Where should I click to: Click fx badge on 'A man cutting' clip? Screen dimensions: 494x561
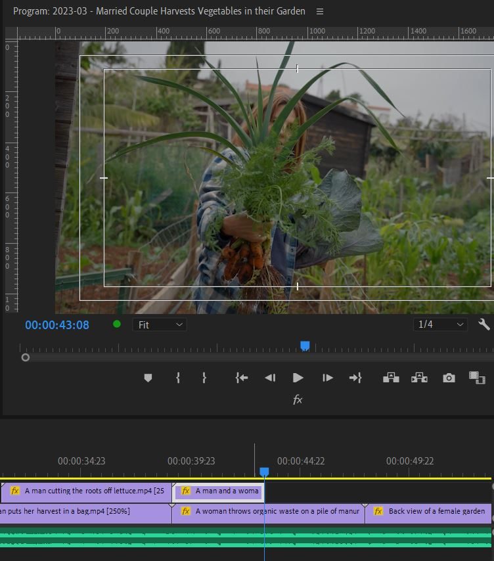[x=14, y=491]
